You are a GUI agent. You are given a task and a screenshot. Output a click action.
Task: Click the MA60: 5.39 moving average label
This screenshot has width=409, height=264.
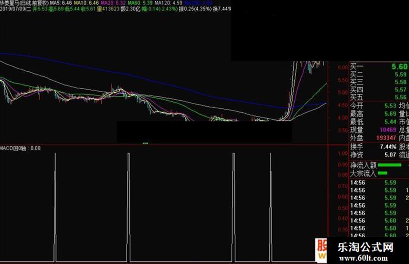[x=140, y=3]
